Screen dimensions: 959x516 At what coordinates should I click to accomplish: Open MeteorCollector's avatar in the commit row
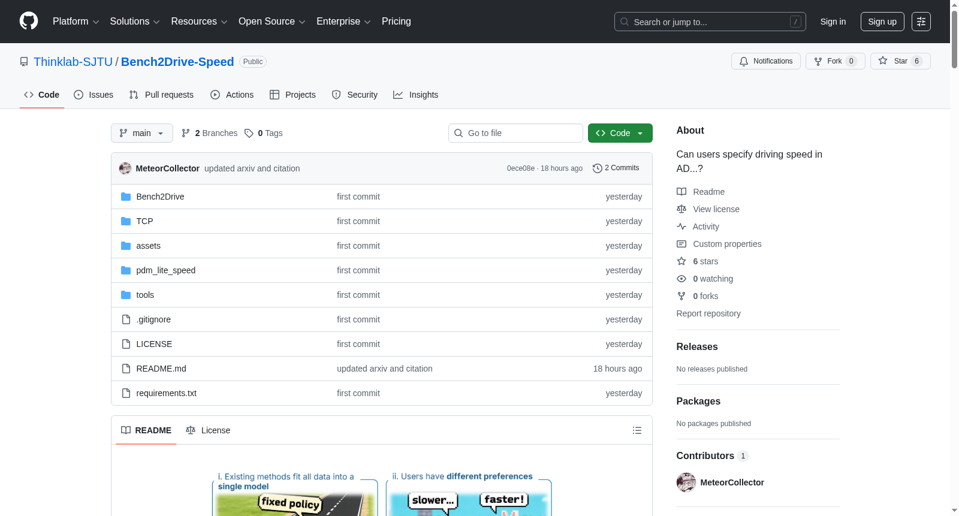(x=125, y=168)
